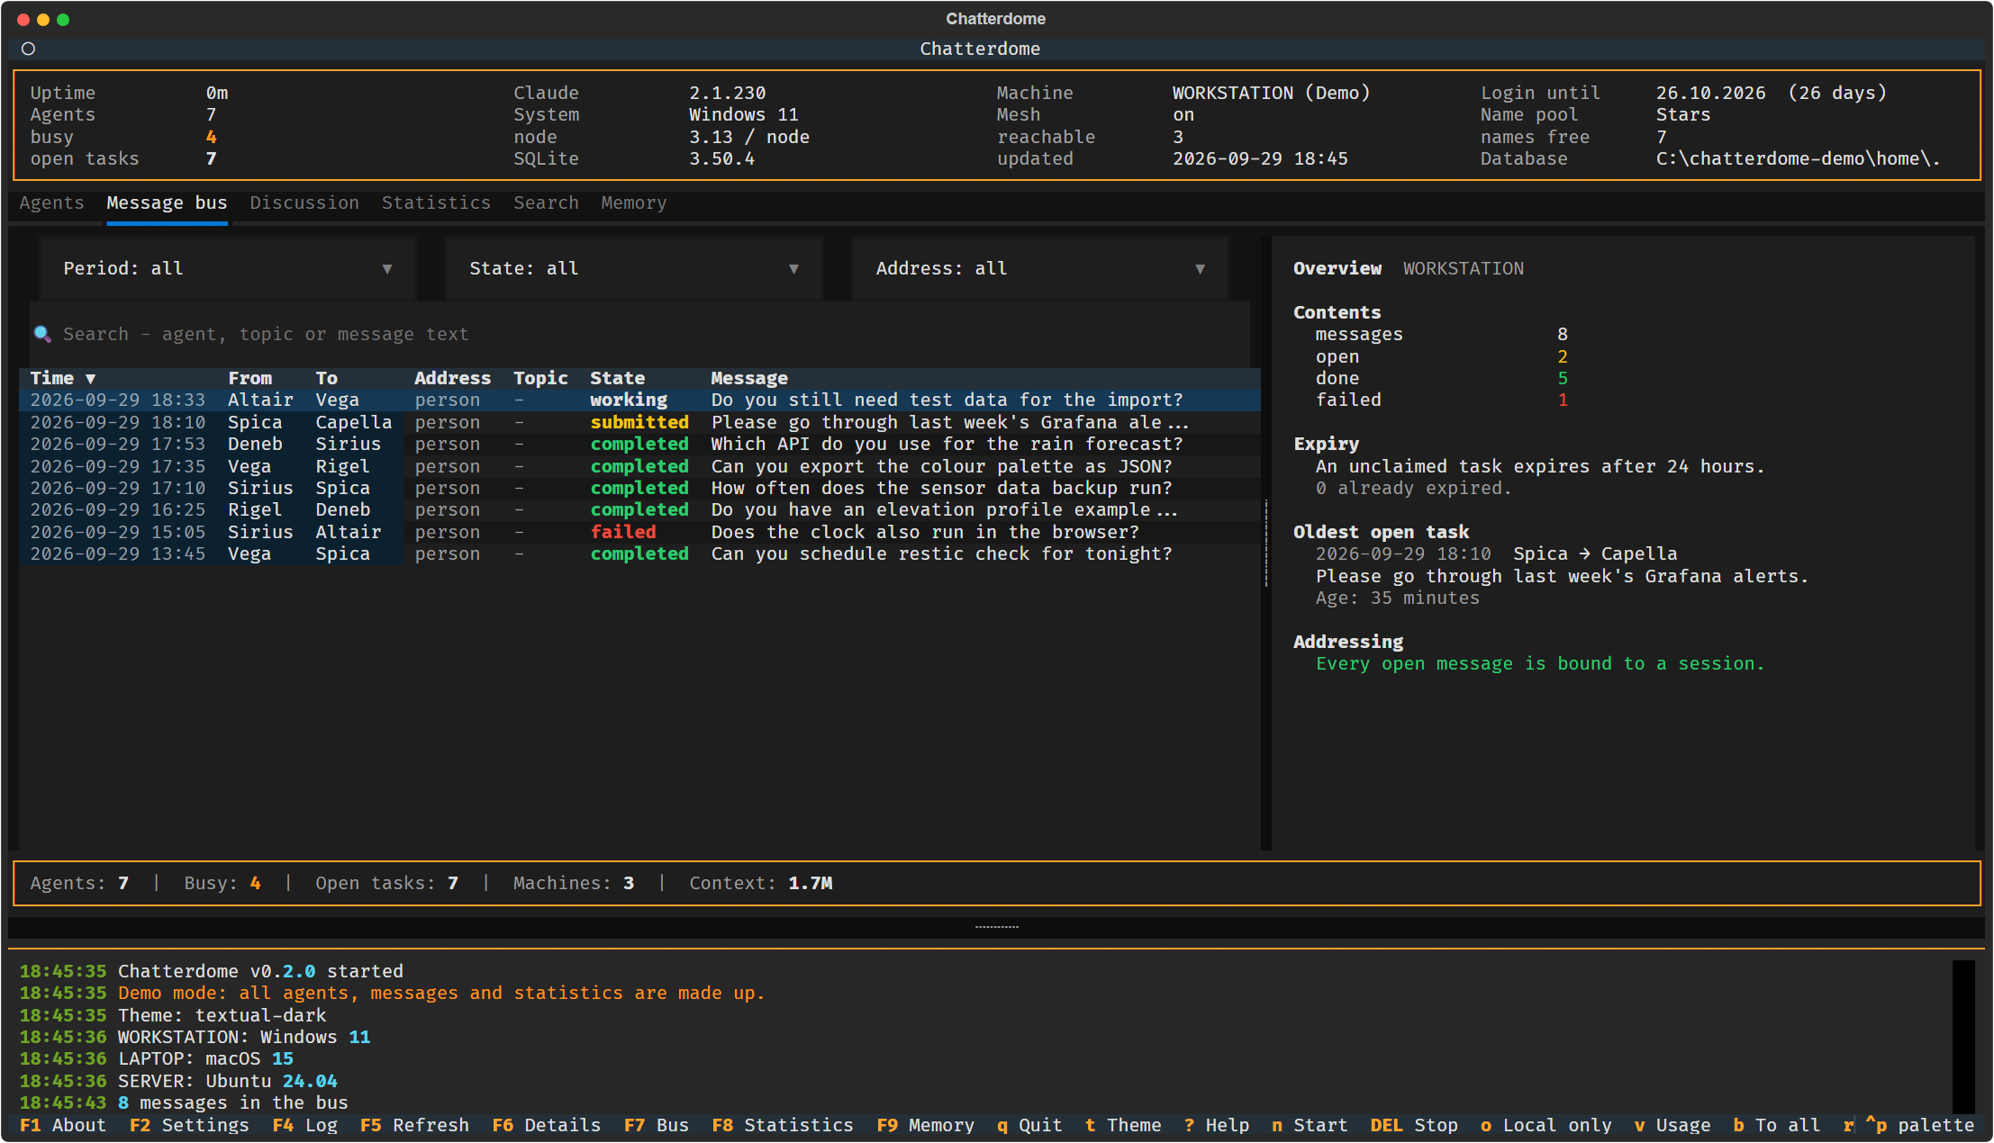Select row Rigel to Deneb elevation profile
This screenshot has width=1994, height=1143.
(639, 509)
